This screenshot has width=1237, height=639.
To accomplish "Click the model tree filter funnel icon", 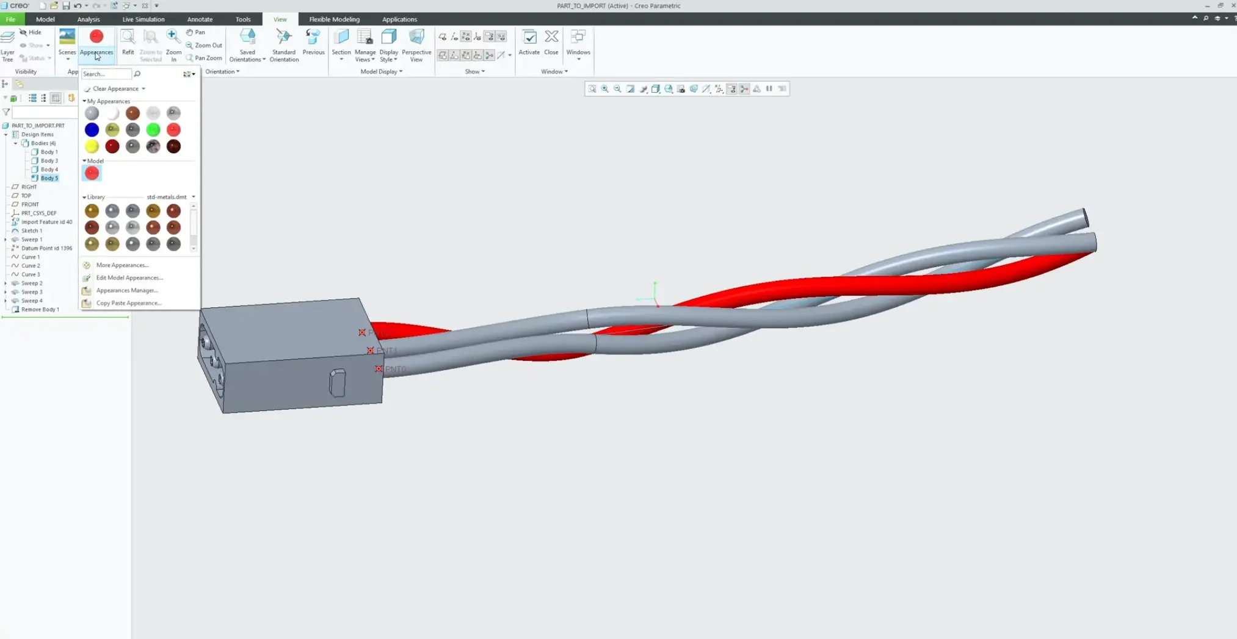I will 6,112.
